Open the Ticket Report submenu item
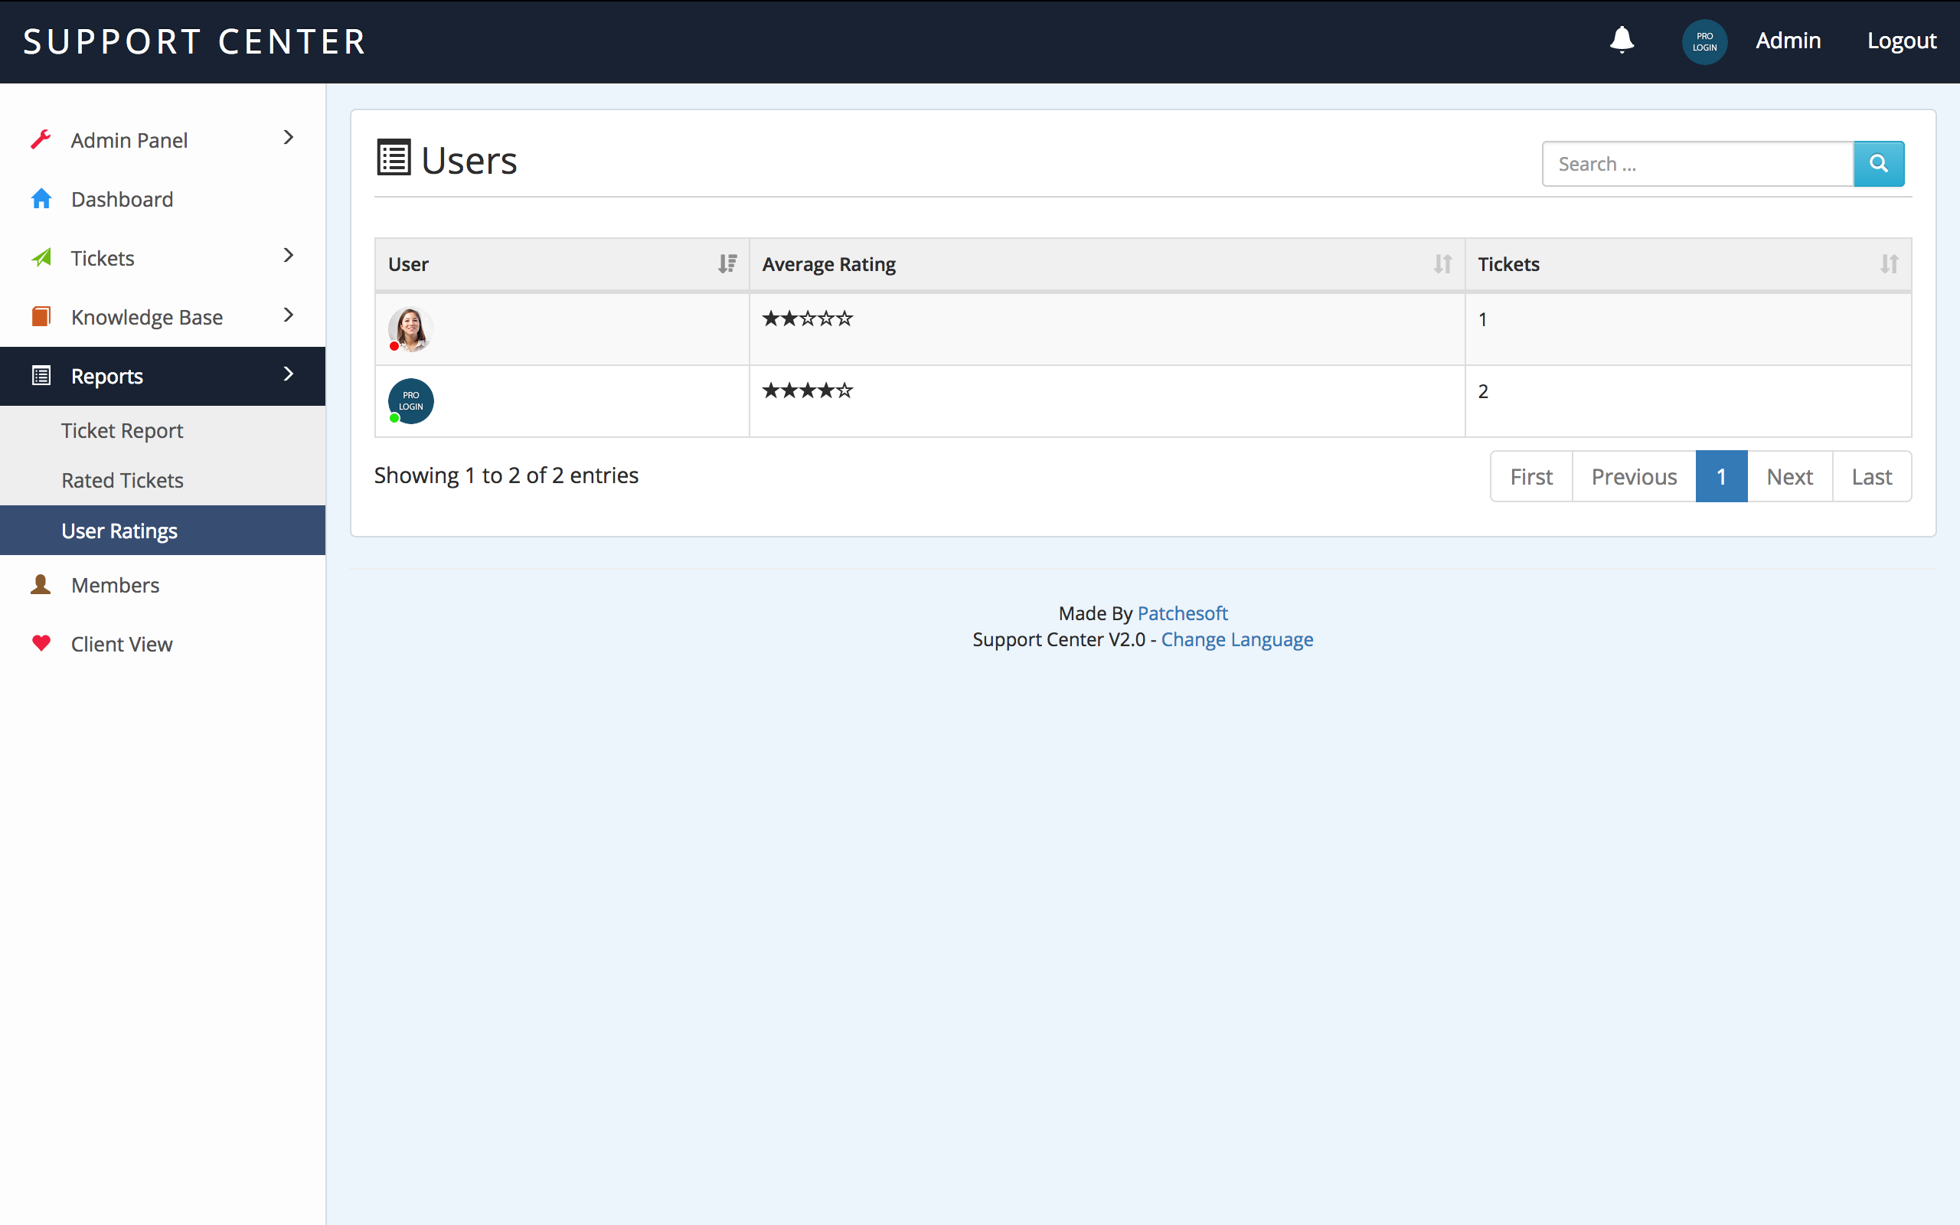1960x1225 pixels. tap(122, 430)
